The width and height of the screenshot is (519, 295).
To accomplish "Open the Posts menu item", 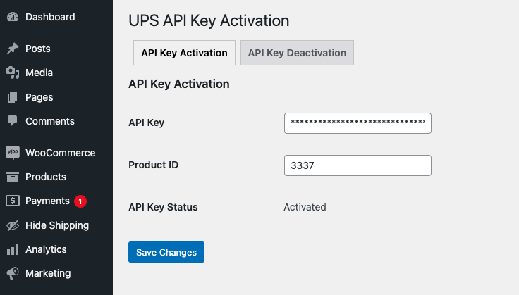I will pos(38,49).
